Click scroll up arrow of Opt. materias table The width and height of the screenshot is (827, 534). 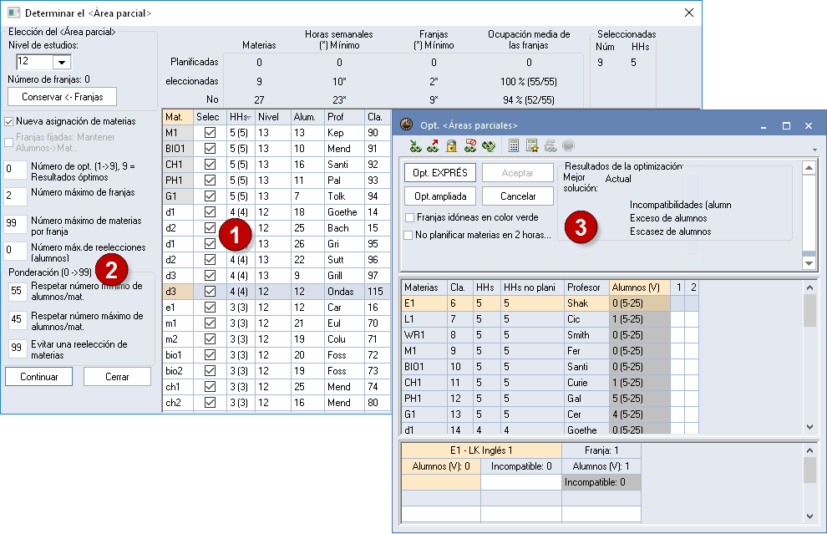pos(810,287)
